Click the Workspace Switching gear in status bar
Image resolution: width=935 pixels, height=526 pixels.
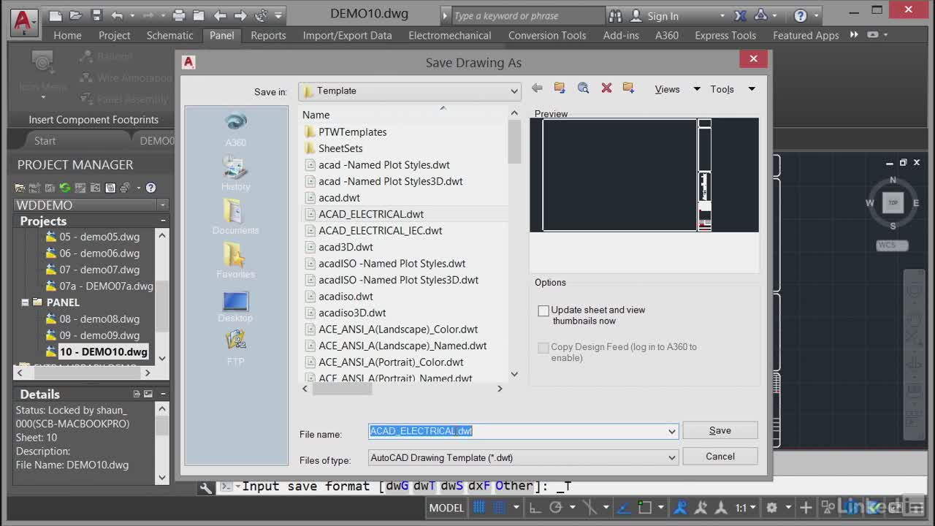[771, 508]
